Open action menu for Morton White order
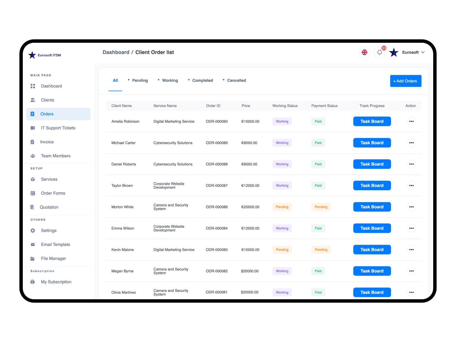The width and height of the screenshot is (456, 342). [x=411, y=207]
